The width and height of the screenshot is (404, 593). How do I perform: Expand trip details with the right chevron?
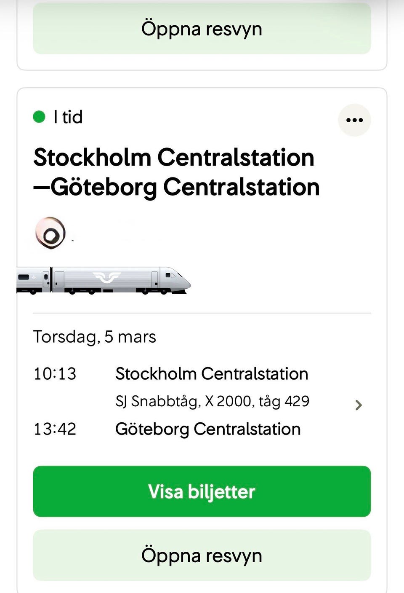[359, 405]
